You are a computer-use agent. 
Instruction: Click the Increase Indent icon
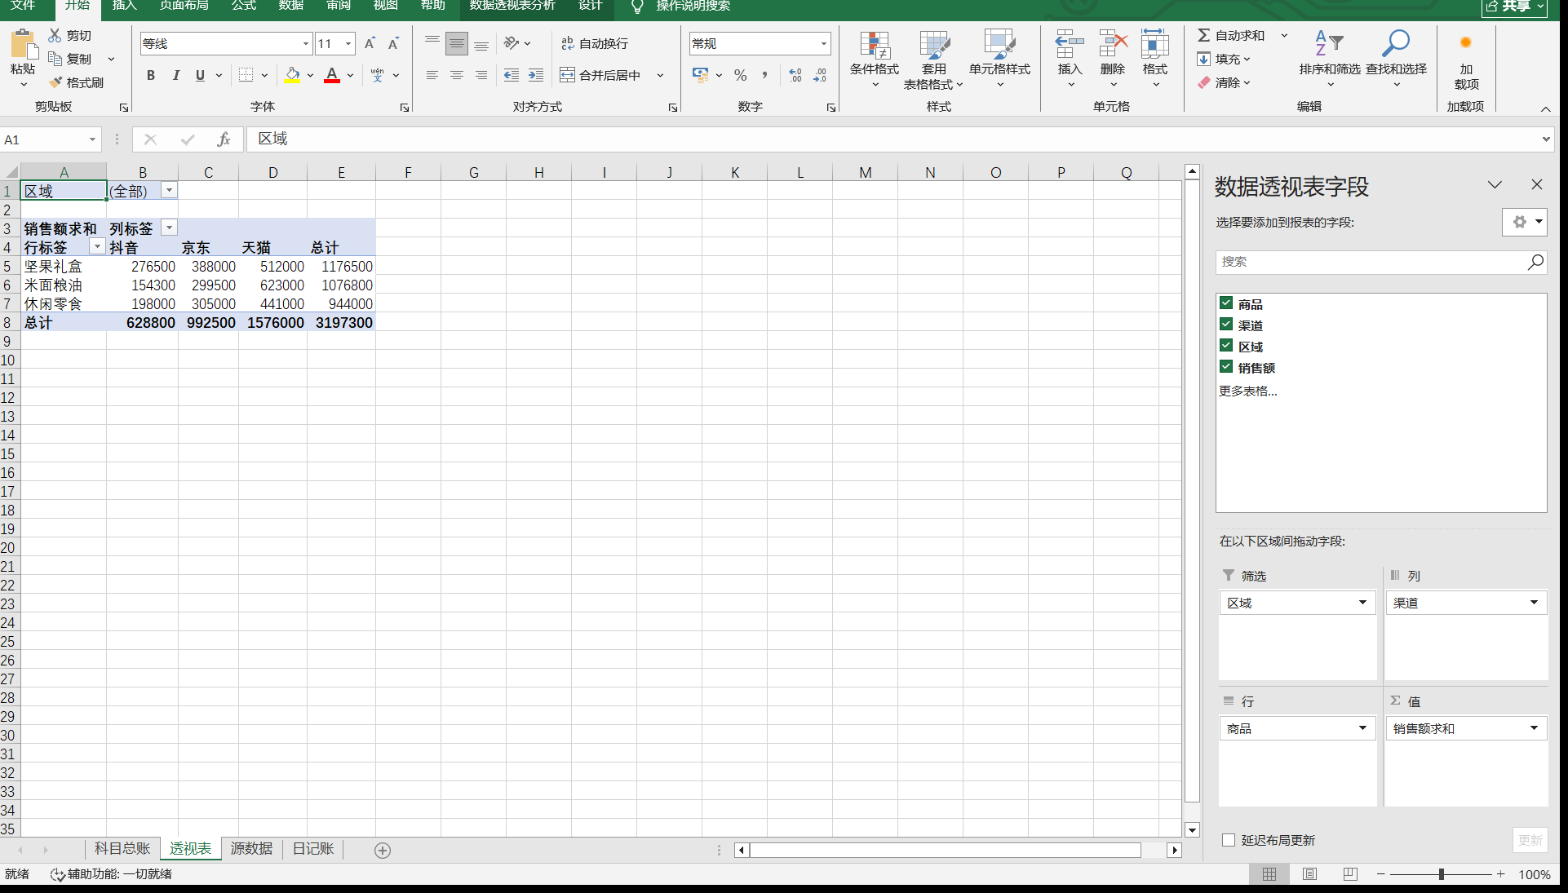pyautogui.click(x=536, y=75)
